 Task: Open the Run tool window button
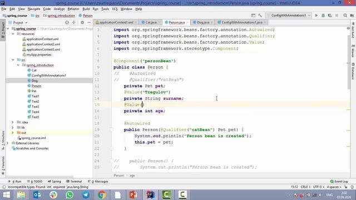(15, 182)
